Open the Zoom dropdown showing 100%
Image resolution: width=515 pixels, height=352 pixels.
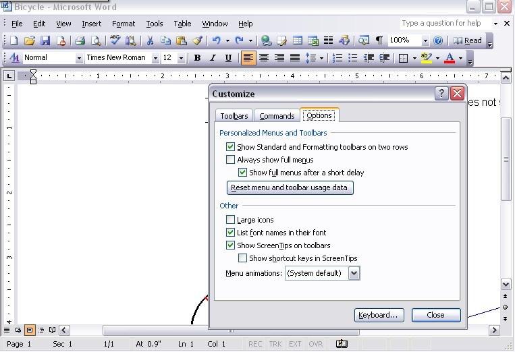click(425, 40)
